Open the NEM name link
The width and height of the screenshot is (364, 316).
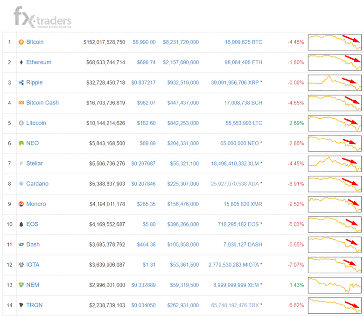click(x=33, y=285)
